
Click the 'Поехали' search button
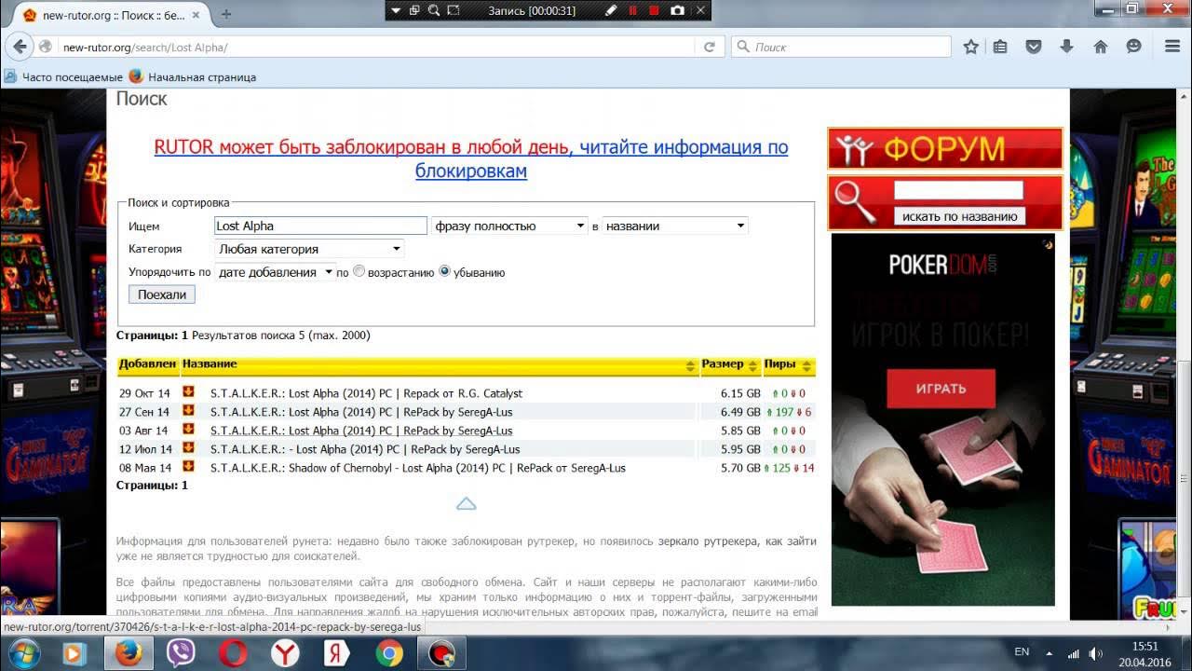coord(162,294)
